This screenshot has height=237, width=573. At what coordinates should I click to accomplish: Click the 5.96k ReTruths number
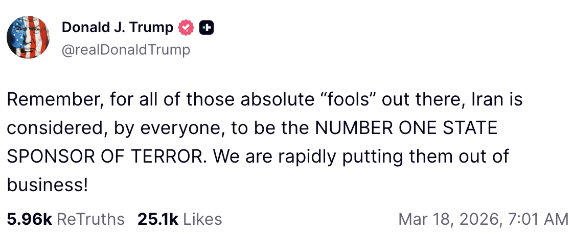pos(29,219)
